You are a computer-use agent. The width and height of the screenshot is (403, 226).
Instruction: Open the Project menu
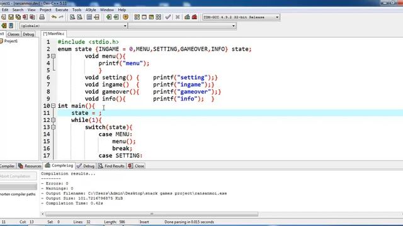45,10
